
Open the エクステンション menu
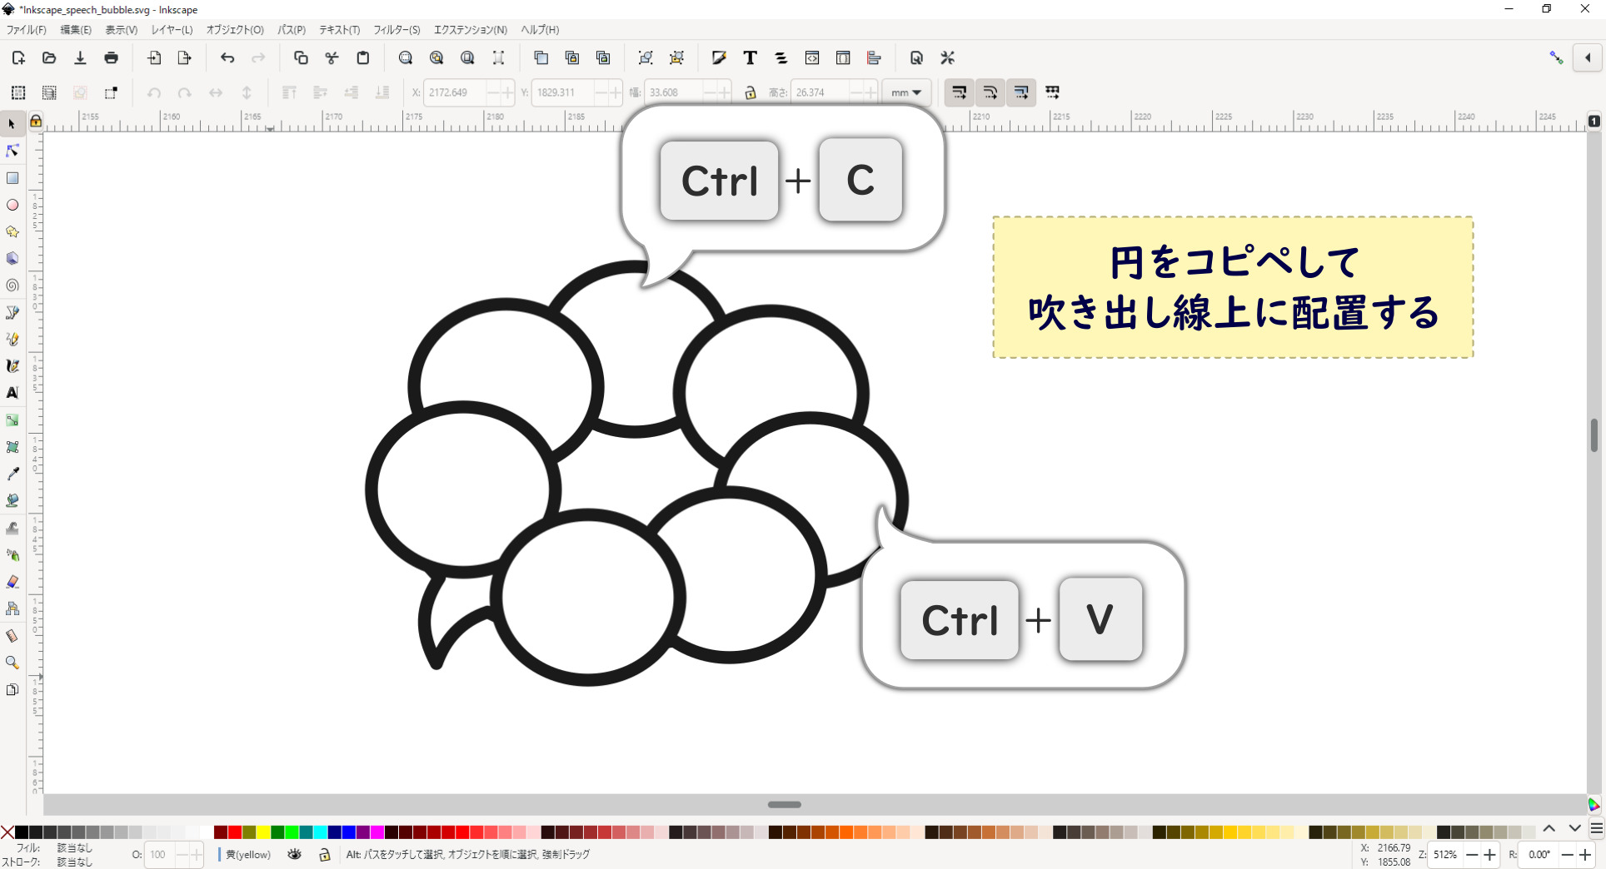471,30
